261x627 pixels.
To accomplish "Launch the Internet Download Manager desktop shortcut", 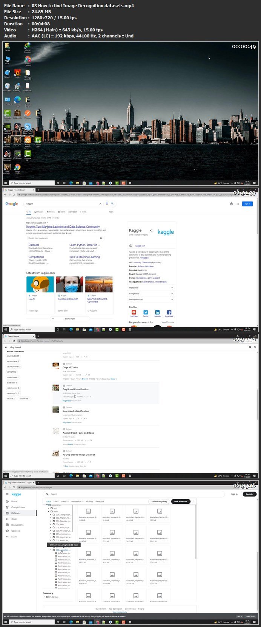I will pyautogui.click(x=28, y=47).
